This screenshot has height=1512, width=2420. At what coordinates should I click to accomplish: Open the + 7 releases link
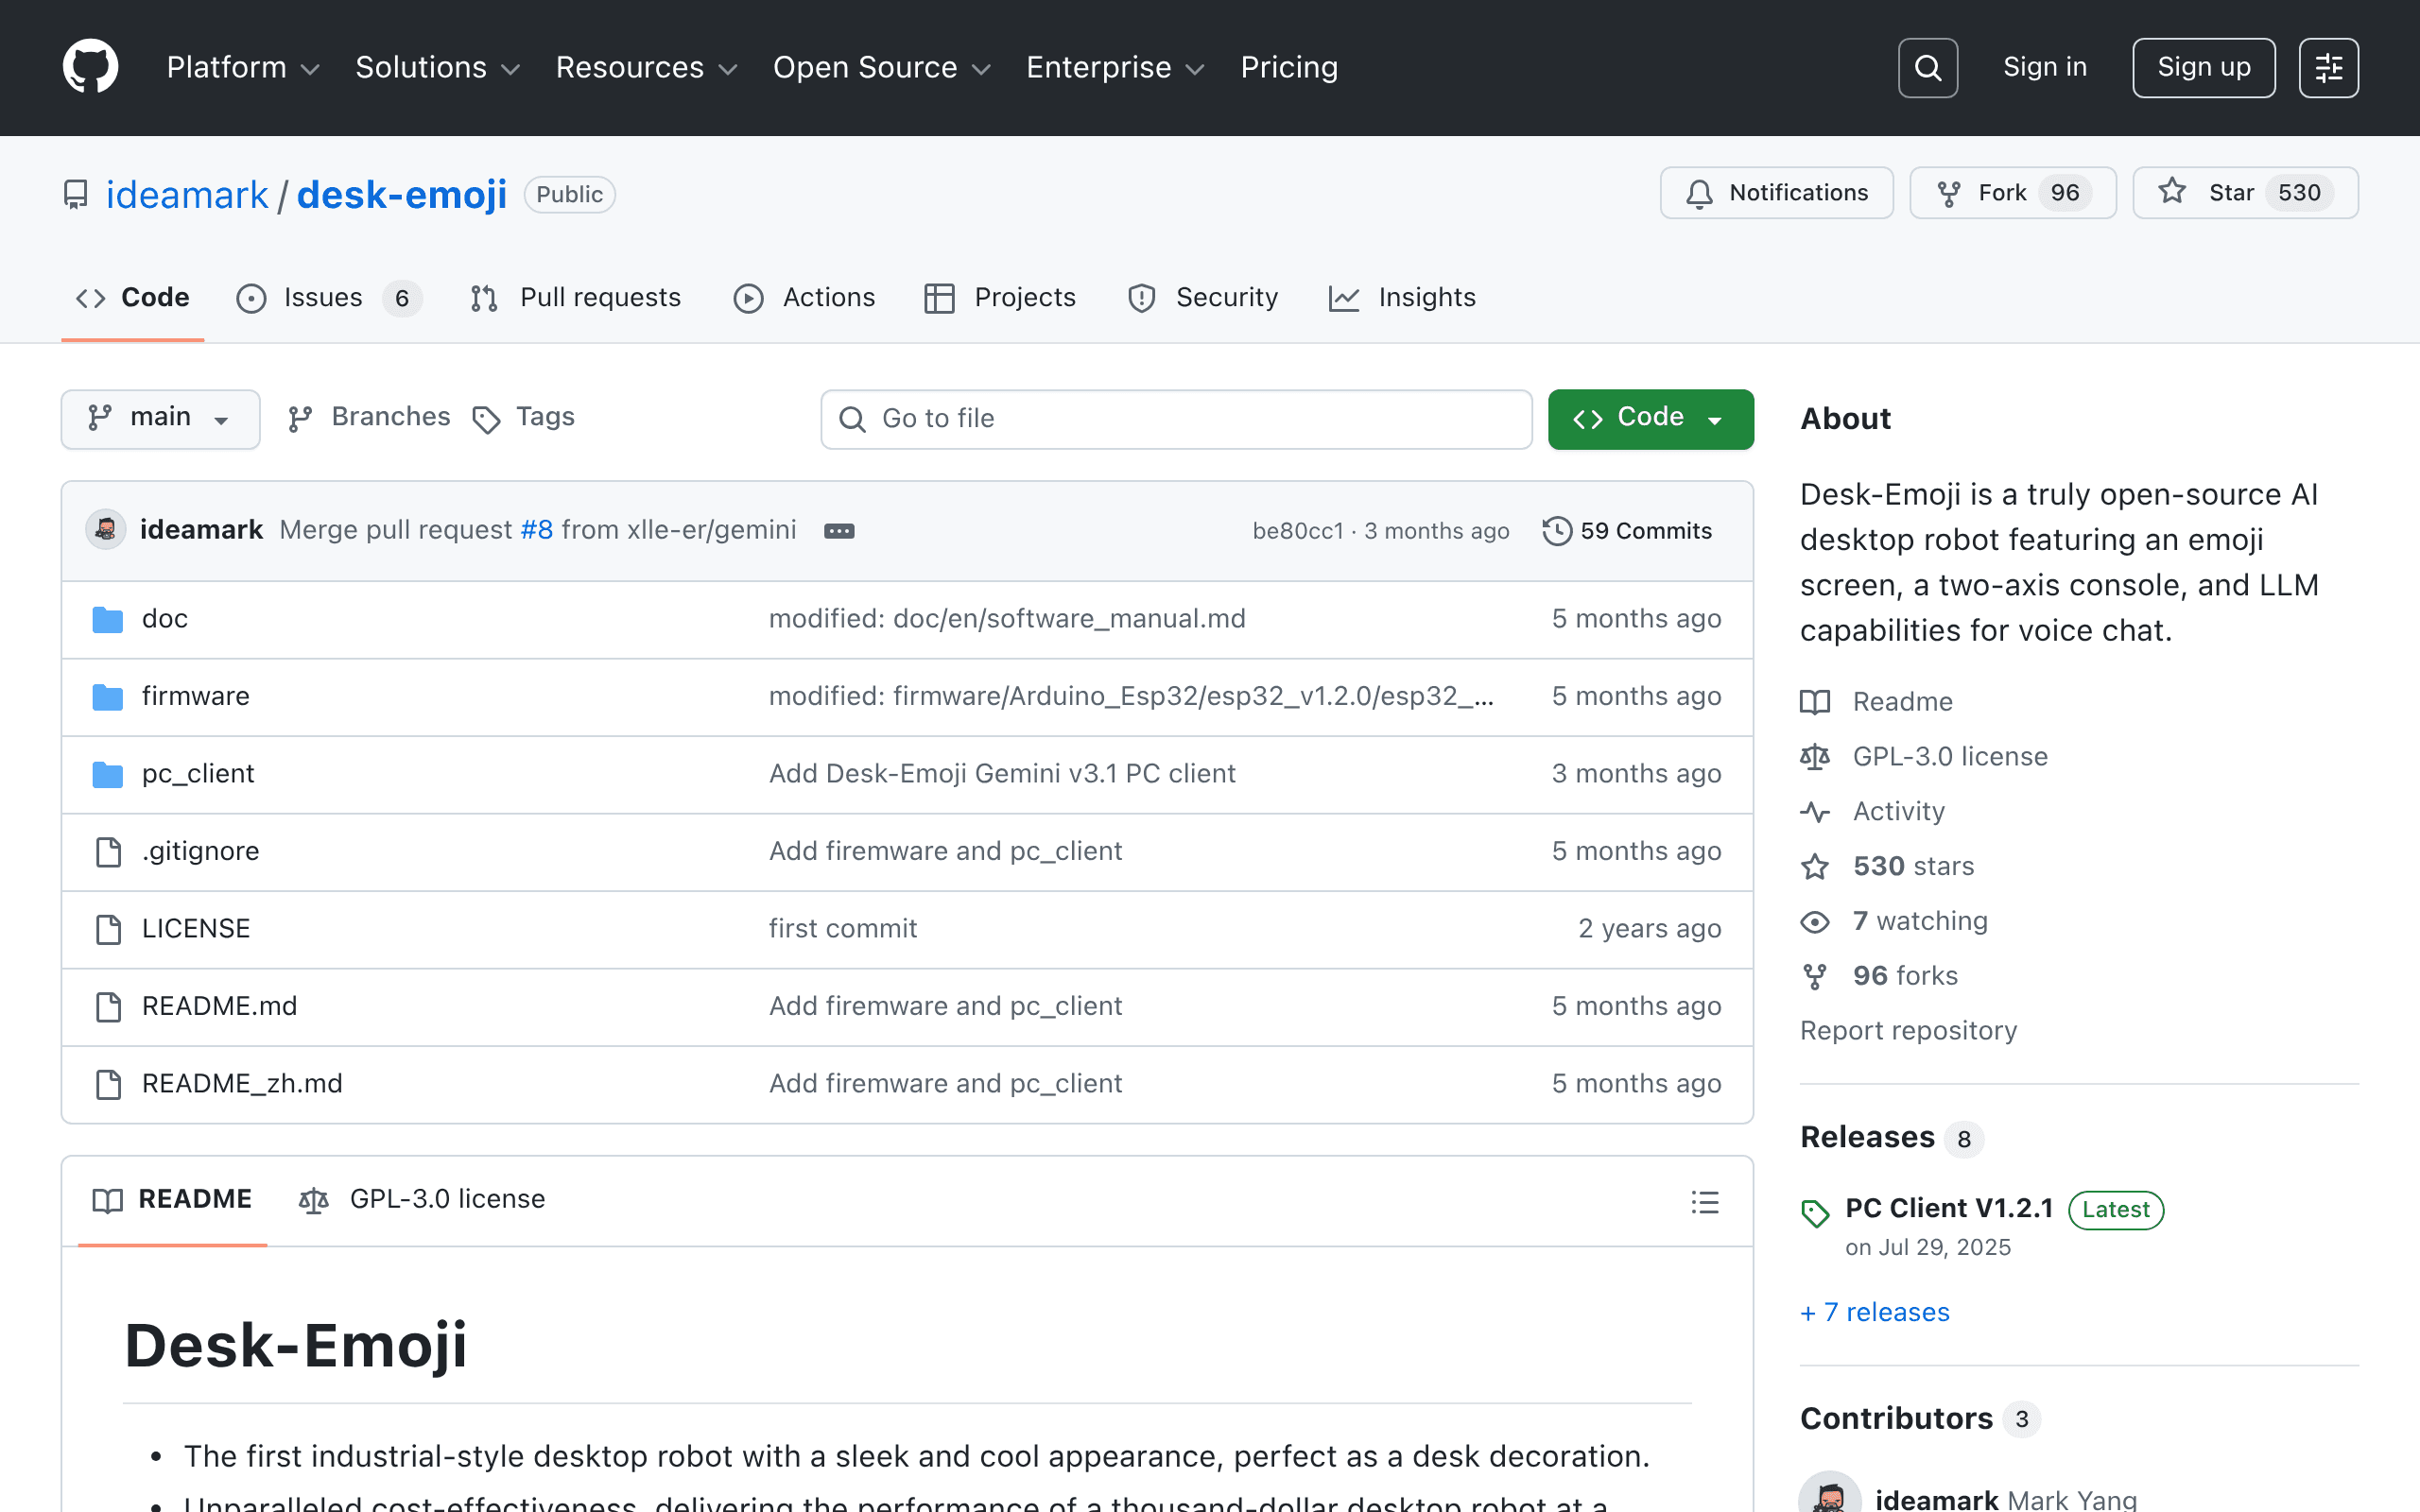click(1875, 1312)
